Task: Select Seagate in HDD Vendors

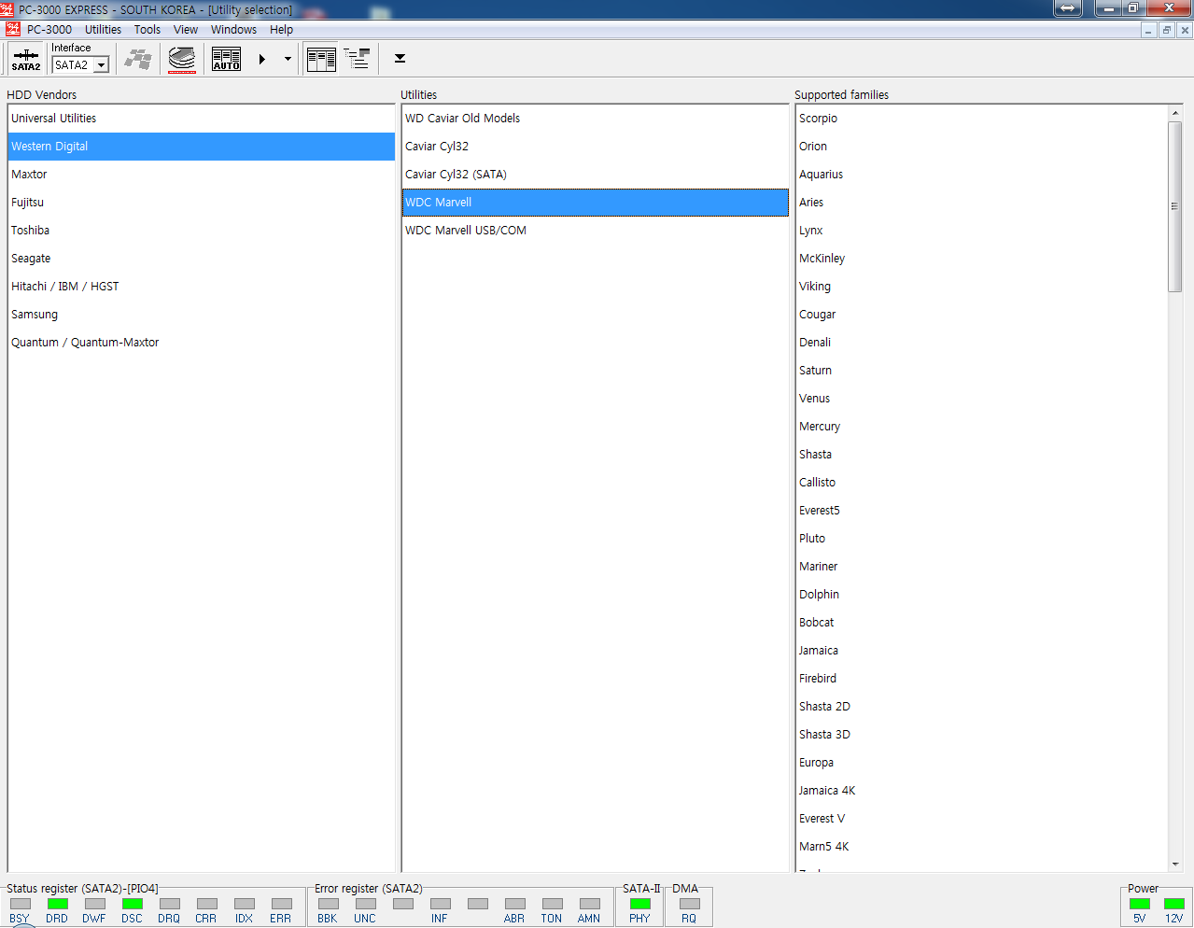Action: [x=202, y=259]
